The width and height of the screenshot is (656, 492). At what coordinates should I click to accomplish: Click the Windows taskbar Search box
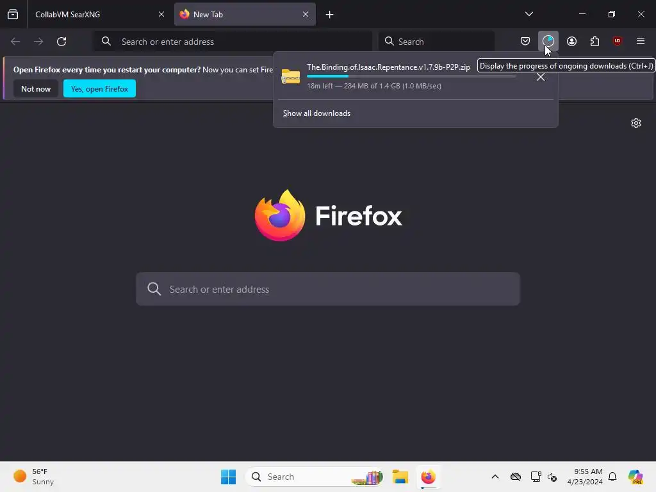click(315, 477)
